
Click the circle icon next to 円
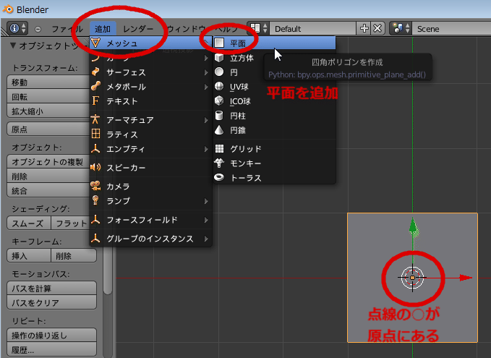point(219,72)
